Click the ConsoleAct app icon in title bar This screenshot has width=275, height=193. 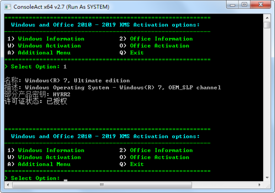point(8,7)
